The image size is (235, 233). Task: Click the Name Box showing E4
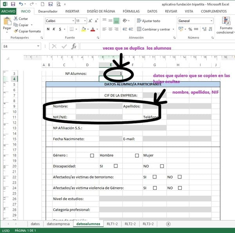(x=20, y=46)
